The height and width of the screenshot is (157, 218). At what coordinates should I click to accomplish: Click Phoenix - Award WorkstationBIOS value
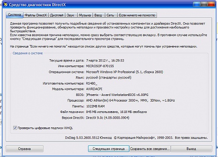(117, 95)
